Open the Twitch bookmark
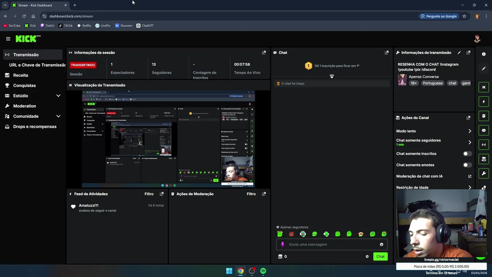This screenshot has height=277, width=492. [47, 26]
